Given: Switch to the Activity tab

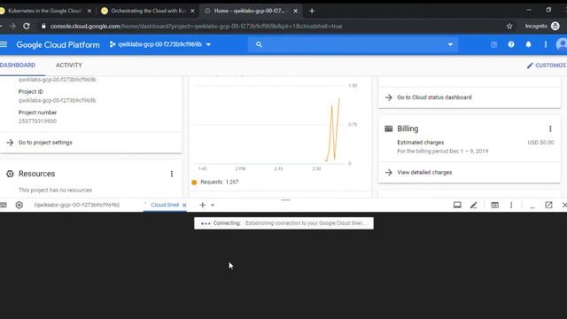Looking at the screenshot, I should coord(69,65).
